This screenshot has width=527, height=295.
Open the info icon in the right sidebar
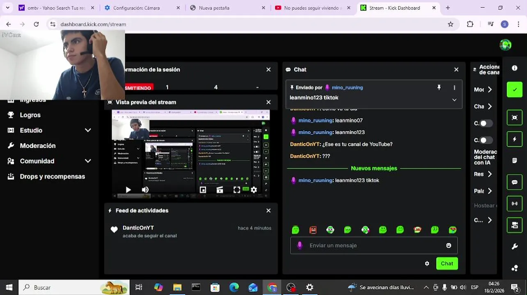point(514,68)
